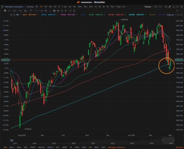Open the 1Day : 1m interval dropdown

point(121,7)
